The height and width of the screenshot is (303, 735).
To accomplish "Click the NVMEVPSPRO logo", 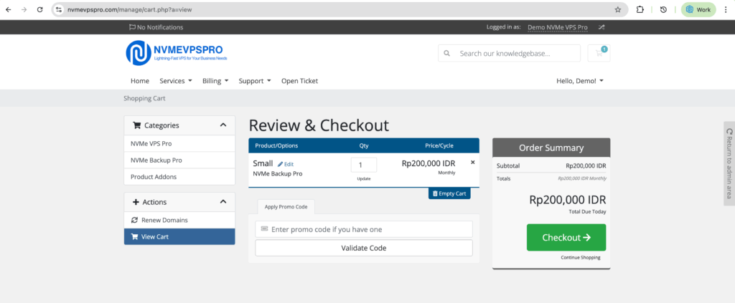I will 179,52.
